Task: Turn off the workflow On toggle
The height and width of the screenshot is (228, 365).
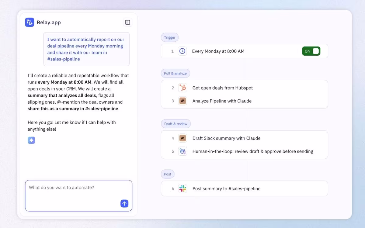Action: (311, 51)
